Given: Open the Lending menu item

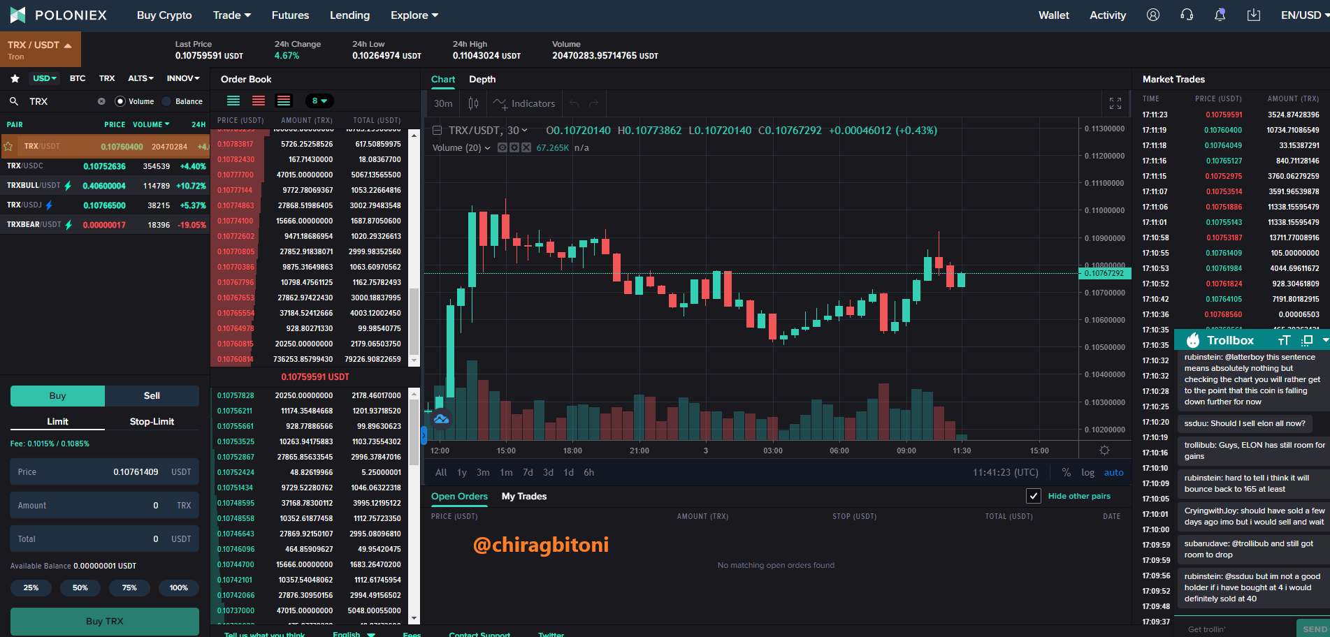Looking at the screenshot, I should (349, 15).
